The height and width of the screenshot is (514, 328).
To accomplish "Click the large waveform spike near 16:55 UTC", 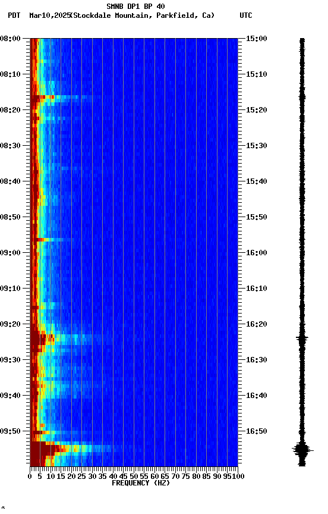I will (302, 450).
